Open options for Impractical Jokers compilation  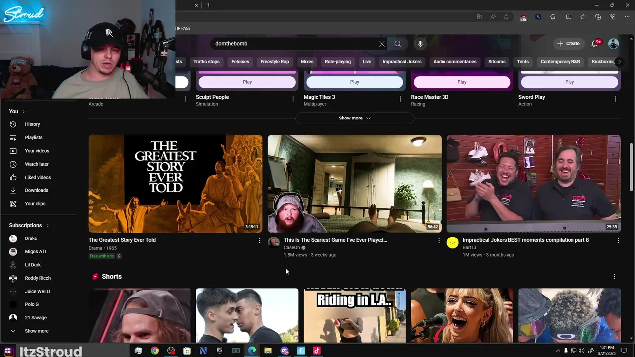(618, 240)
